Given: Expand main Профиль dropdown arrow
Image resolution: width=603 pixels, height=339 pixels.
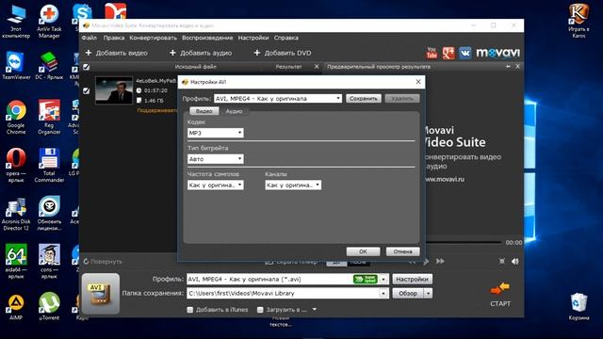Looking at the screenshot, I should pos(383,280).
